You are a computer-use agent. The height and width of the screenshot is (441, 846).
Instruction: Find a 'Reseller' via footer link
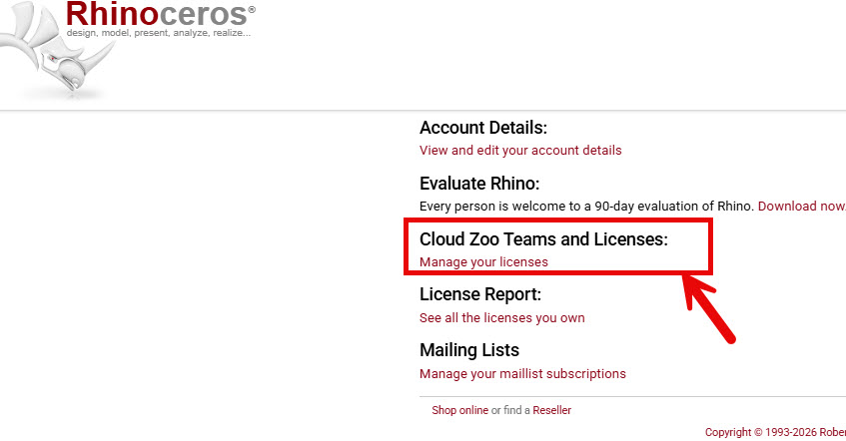(551, 410)
